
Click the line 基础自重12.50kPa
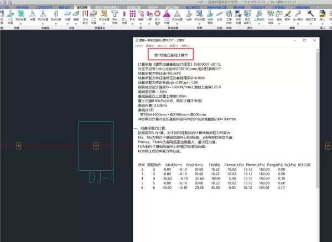tap(152, 106)
